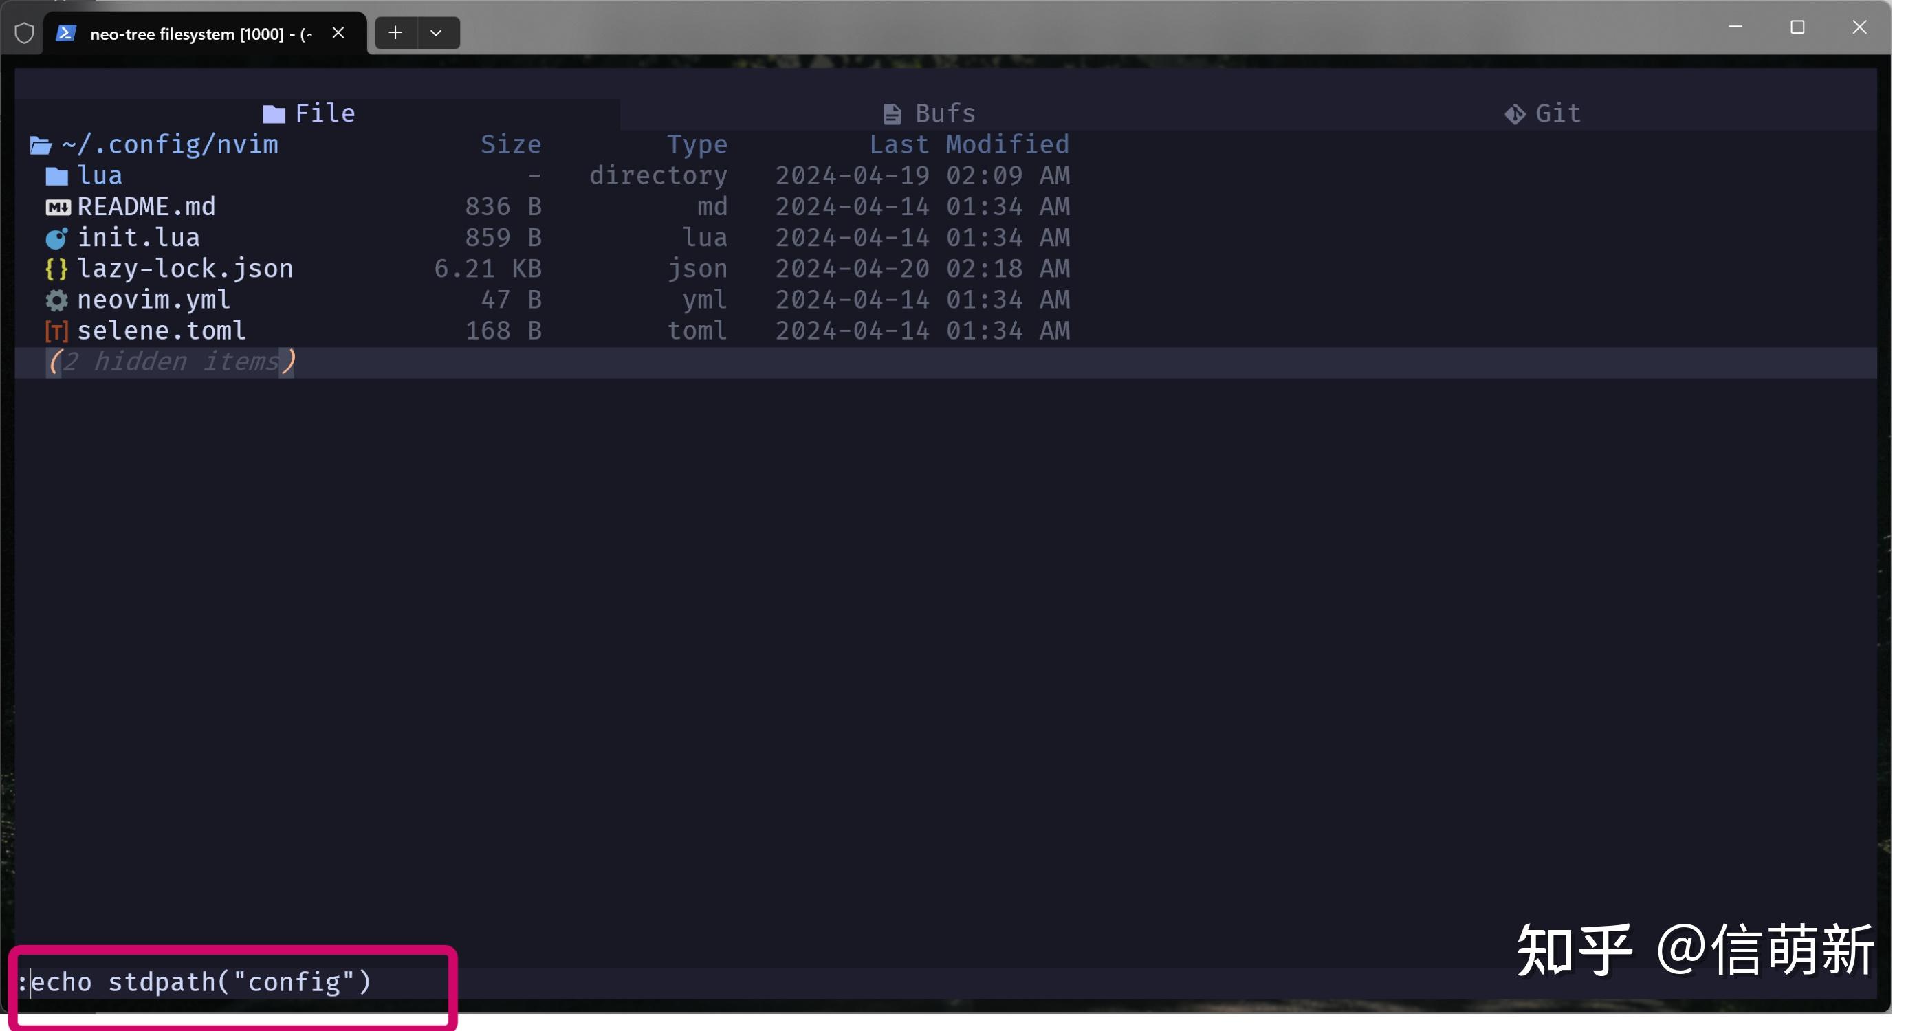Open the new-tab dropdown chevron

pos(437,33)
